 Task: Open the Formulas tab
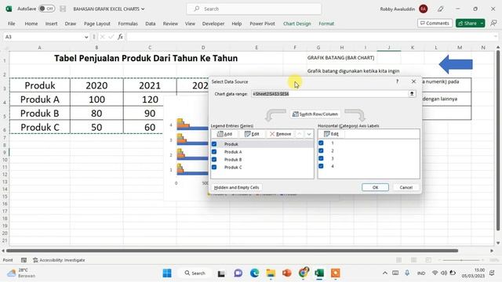click(x=128, y=23)
